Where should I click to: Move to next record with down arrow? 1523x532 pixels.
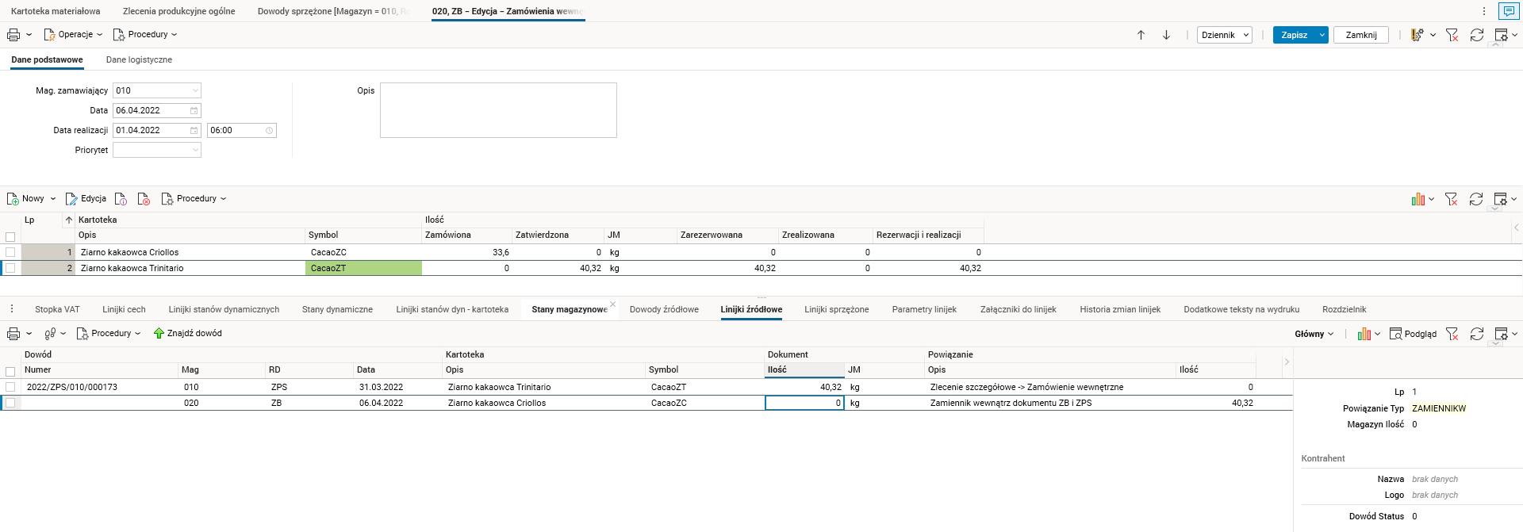1166,35
